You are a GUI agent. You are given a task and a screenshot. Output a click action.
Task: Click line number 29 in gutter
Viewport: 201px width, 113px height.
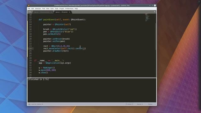(x=30, y=61)
